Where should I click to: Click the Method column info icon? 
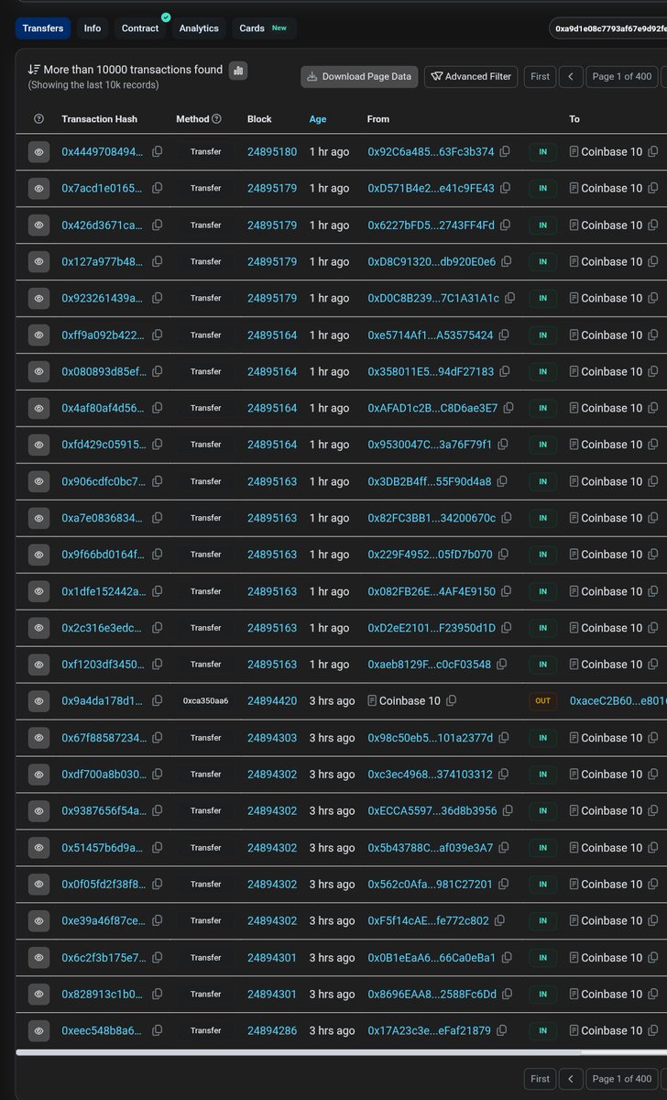[217, 119]
